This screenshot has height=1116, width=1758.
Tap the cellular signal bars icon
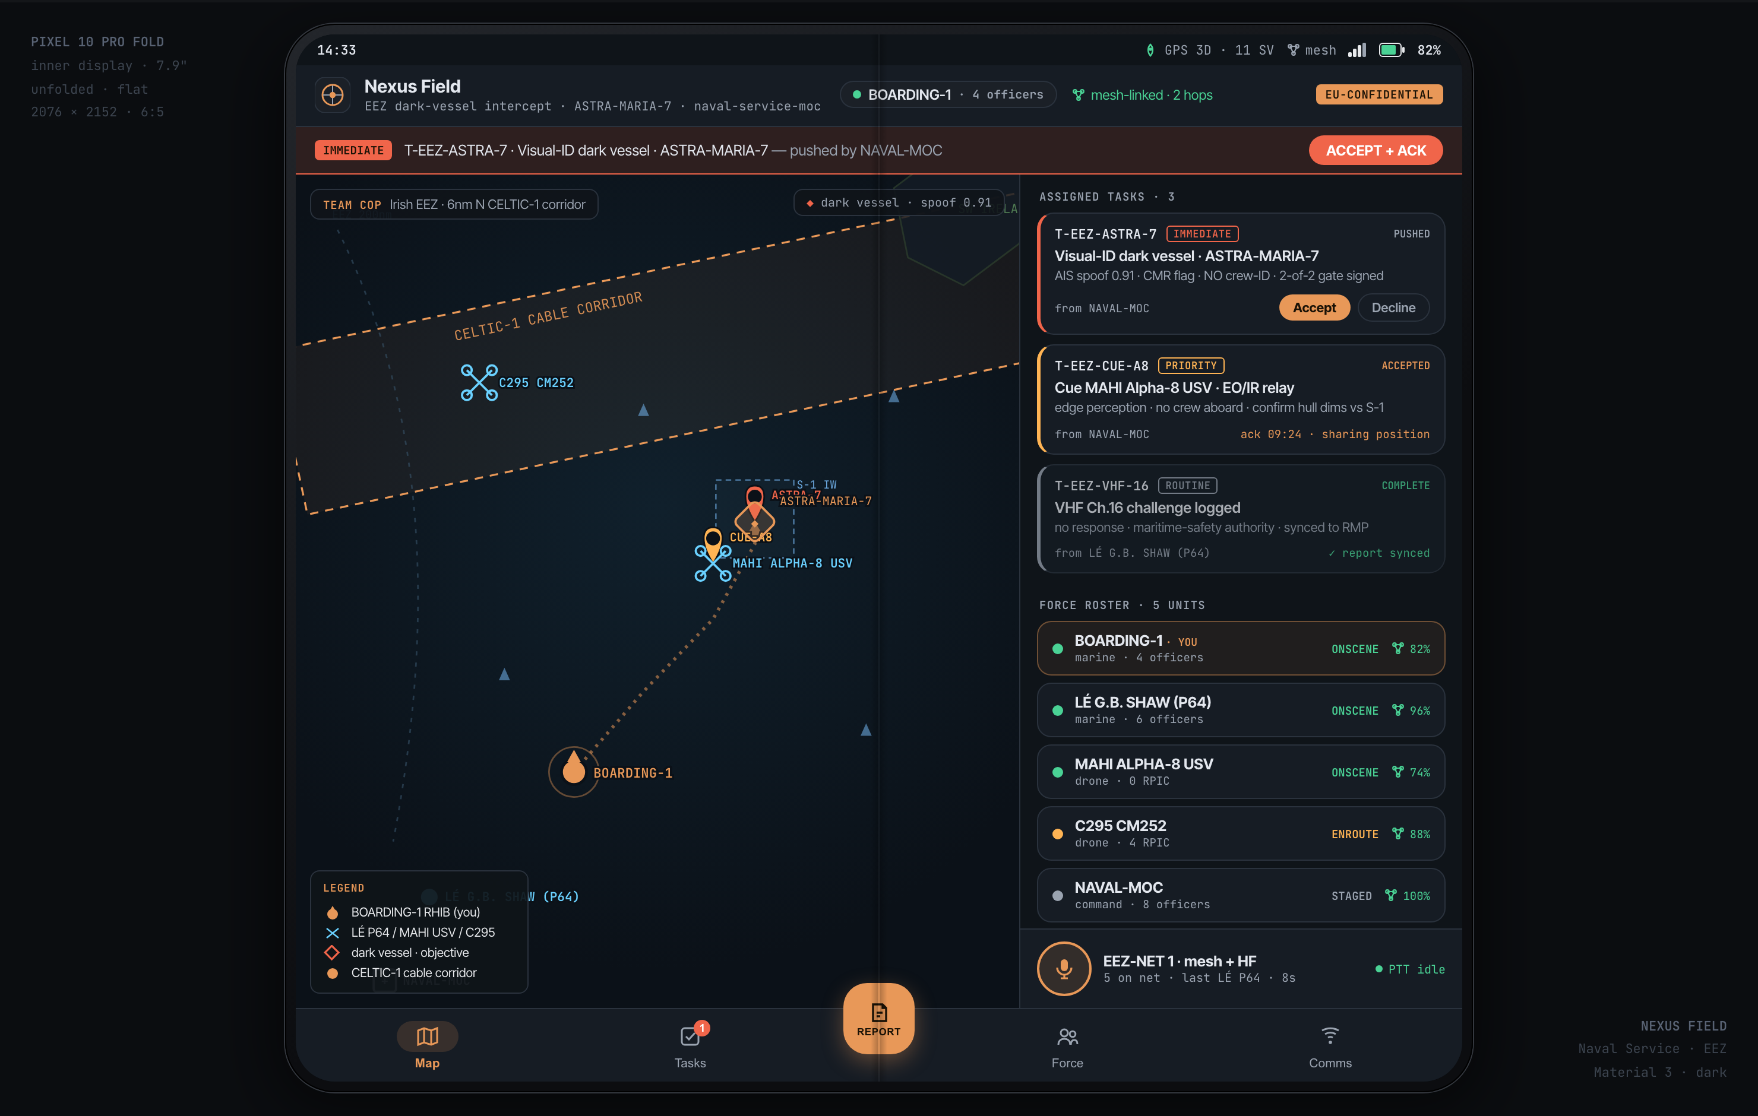[x=1357, y=50]
